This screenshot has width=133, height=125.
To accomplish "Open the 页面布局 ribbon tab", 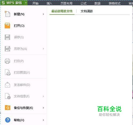I will (x=66, y=3).
